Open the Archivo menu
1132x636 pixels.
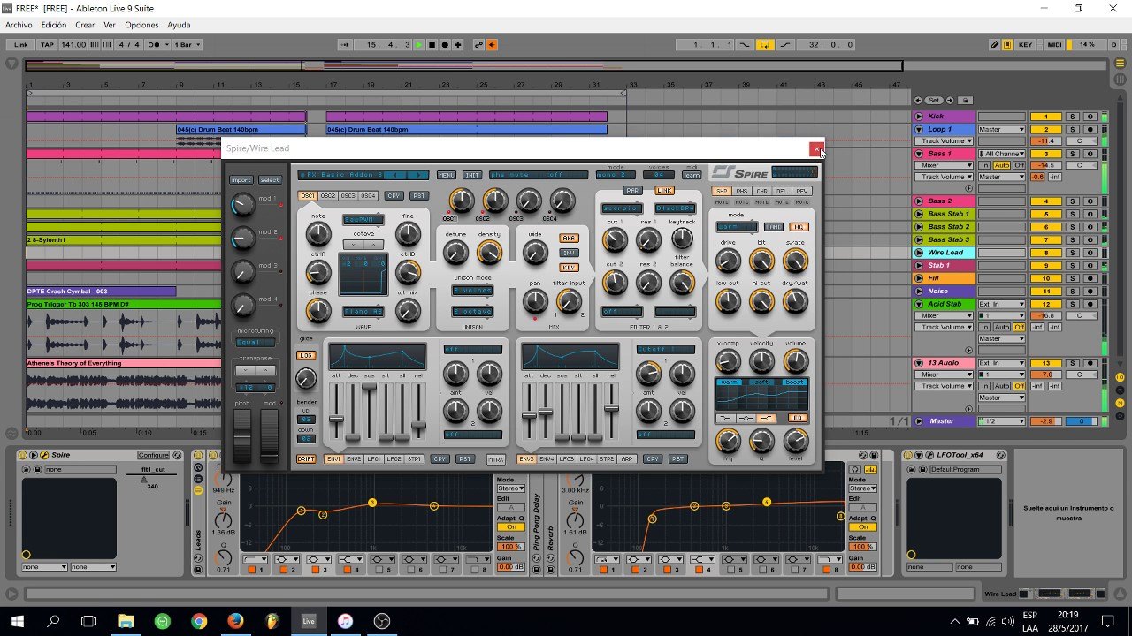click(x=19, y=25)
